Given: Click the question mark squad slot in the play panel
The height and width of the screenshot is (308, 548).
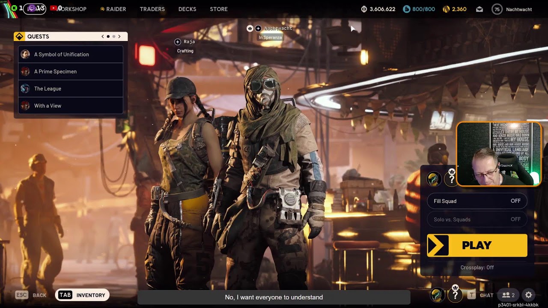Looking at the screenshot, I should [x=451, y=179].
